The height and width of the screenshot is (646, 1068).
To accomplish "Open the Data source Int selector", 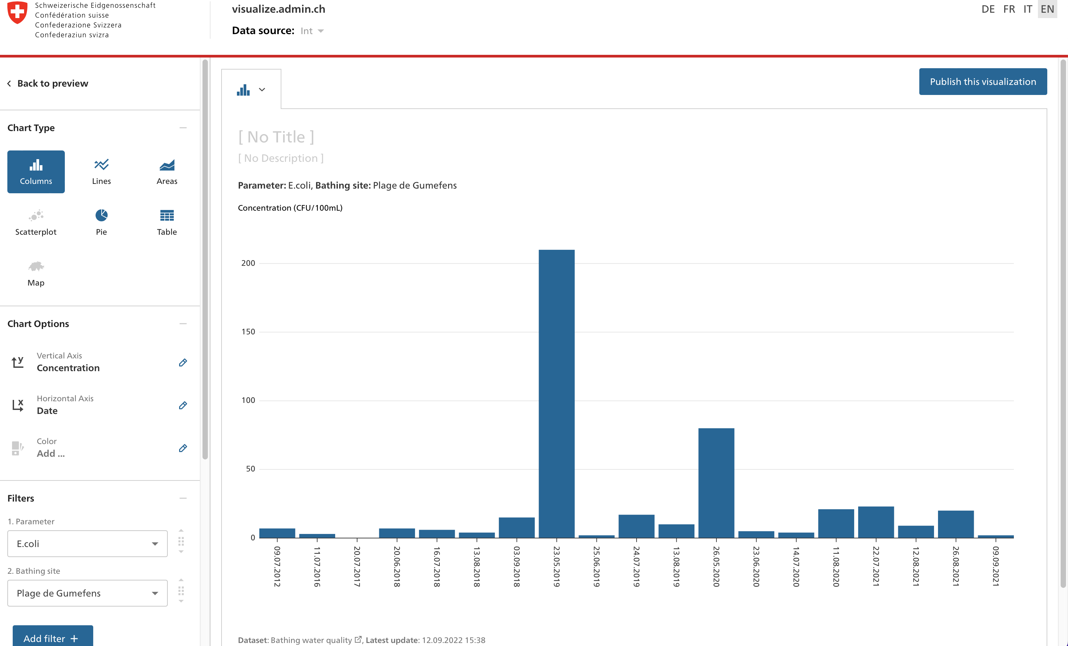I will (312, 30).
